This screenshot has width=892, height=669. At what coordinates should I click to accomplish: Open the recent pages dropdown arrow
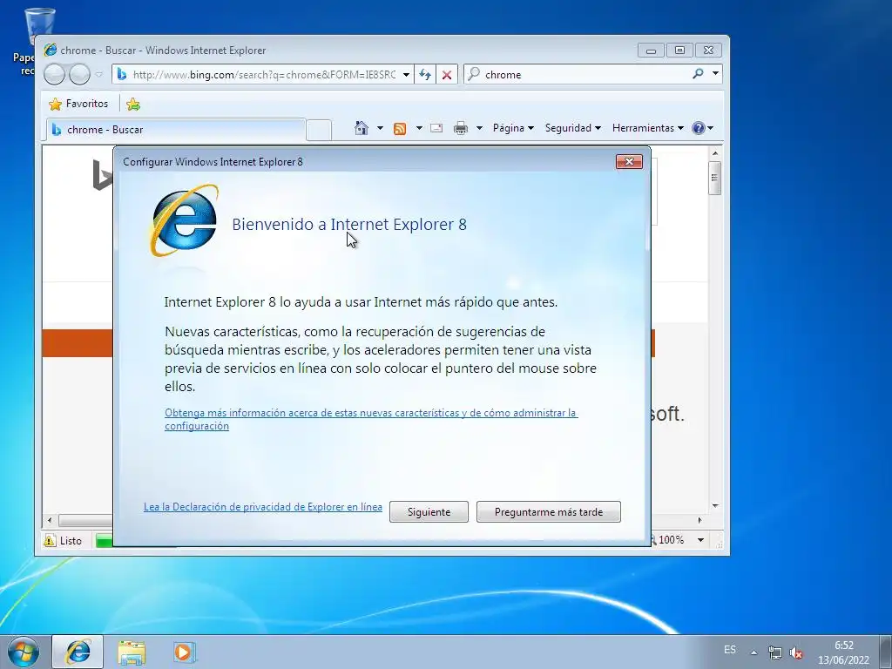click(x=99, y=75)
